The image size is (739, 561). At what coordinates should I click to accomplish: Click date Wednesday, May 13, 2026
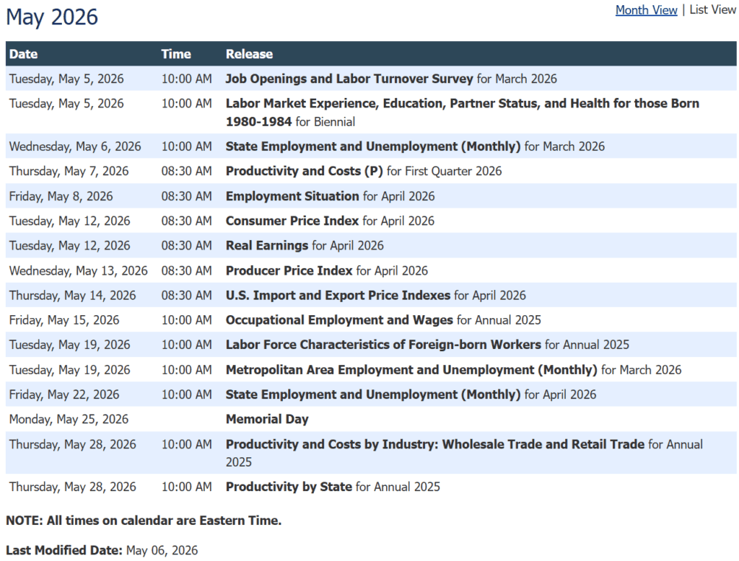78,271
